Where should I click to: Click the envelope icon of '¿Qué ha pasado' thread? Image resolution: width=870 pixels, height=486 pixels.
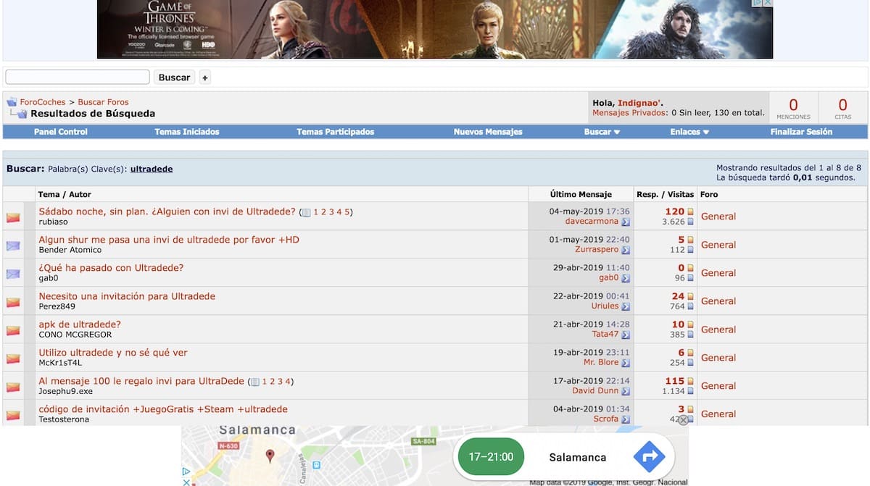pyautogui.click(x=13, y=274)
